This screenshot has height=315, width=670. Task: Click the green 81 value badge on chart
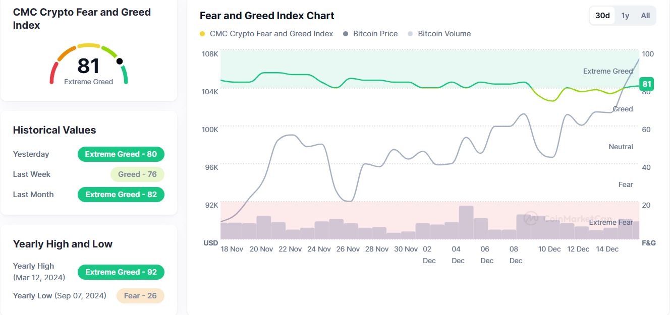[646, 84]
